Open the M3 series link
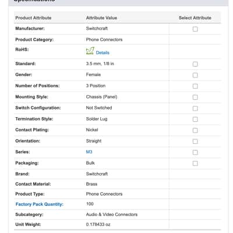Screen dimensions: 233x233 tap(89, 152)
